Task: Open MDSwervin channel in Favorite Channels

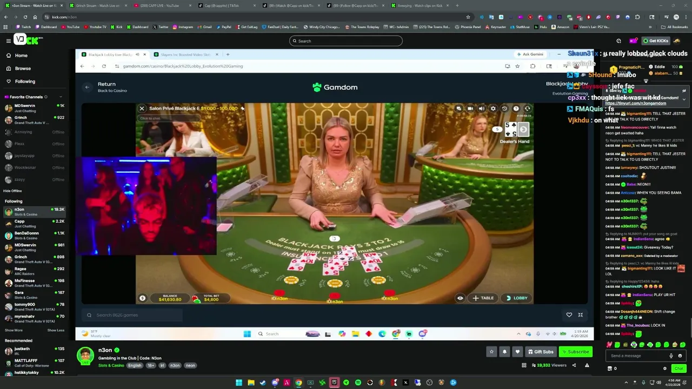Action: click(35, 108)
